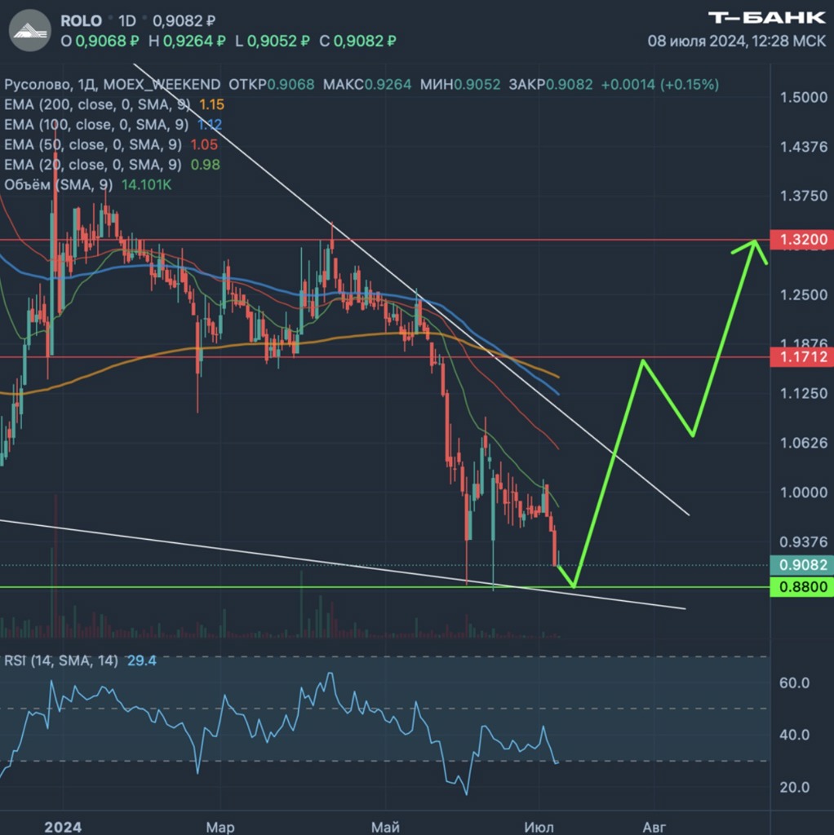Click the Rusolovo company logo icon
Image resolution: width=834 pixels, height=835 pixels.
[x=29, y=30]
